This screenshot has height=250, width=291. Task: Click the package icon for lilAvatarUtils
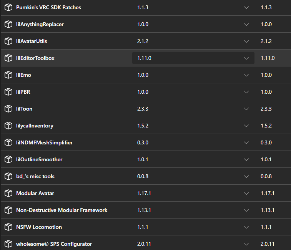pyautogui.click(x=8, y=41)
